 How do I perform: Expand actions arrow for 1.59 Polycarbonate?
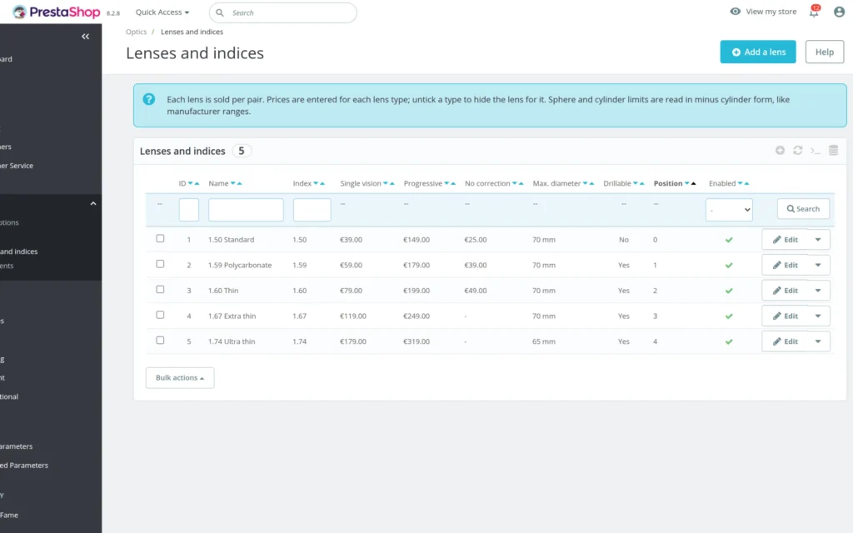[x=818, y=265]
